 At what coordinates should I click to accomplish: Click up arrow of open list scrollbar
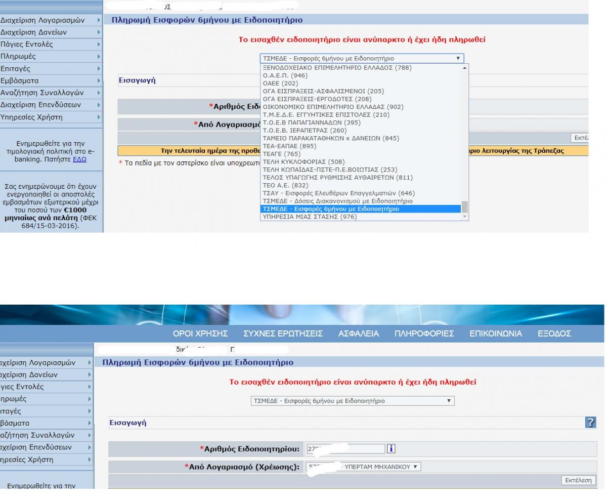465,67
